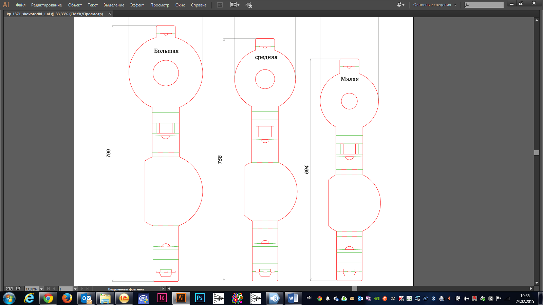Viewport: 543px width, 305px height.
Task: Click the share icon in status bar
Action: coord(18,289)
